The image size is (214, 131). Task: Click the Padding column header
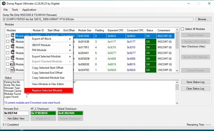[x=99, y=30]
